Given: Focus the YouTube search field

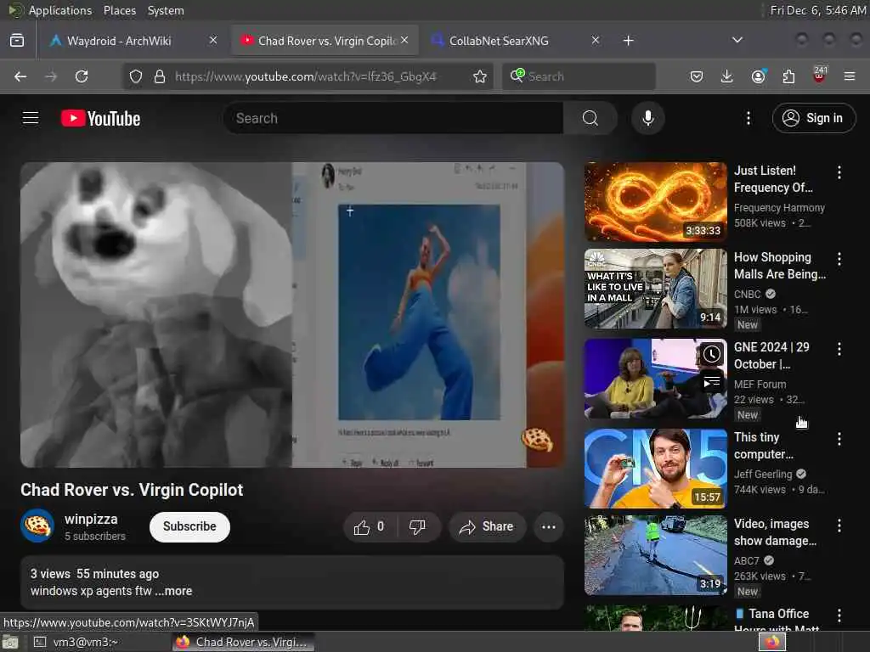Looking at the screenshot, I should 394,118.
